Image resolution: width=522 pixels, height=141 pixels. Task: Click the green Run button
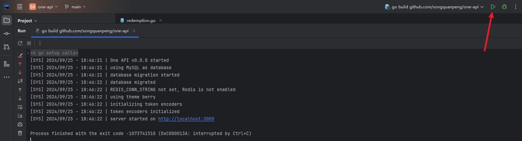pos(493,7)
